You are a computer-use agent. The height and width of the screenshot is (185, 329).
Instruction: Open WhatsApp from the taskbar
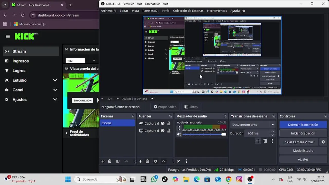pos(154,179)
